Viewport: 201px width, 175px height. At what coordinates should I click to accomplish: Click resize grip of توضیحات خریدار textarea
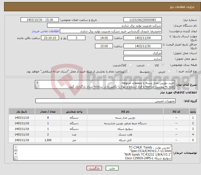click(15, 159)
